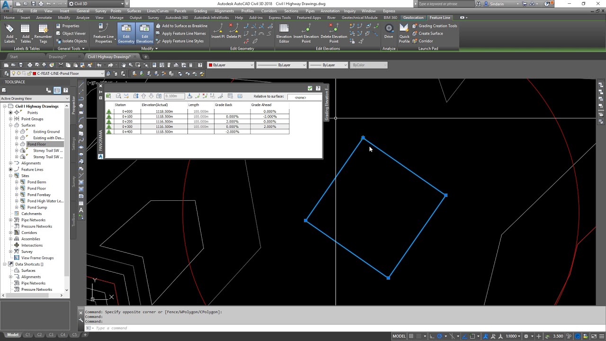This screenshot has height=341, width=606.
Task: Select Pond Floor surface in tree
Action: (37, 144)
